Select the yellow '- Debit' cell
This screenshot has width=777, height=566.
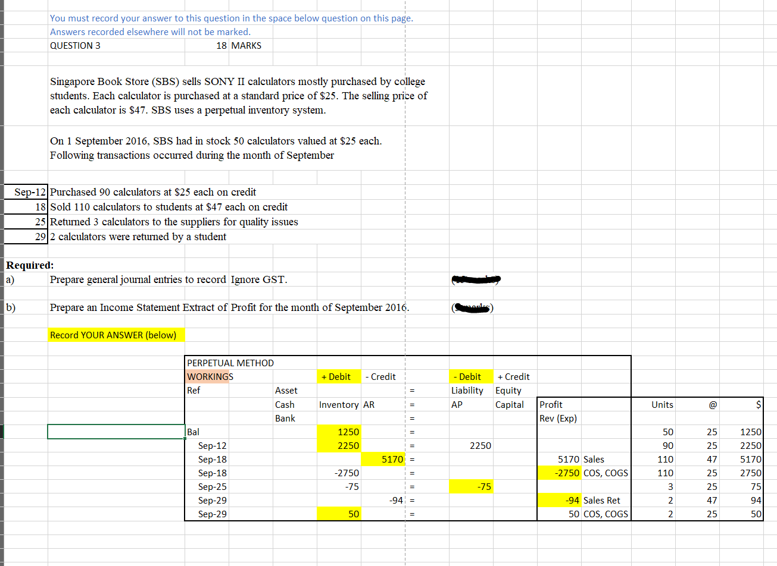pyautogui.click(x=472, y=377)
